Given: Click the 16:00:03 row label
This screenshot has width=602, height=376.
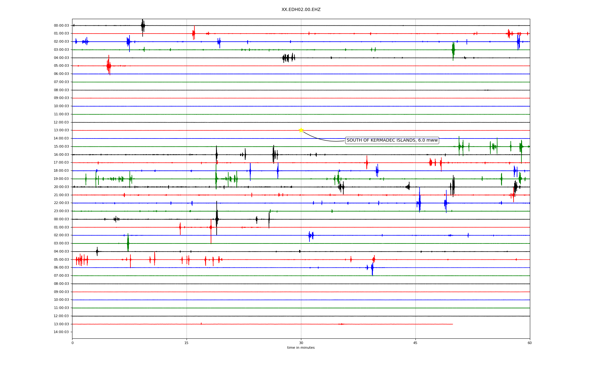Looking at the screenshot, I should point(61,155).
